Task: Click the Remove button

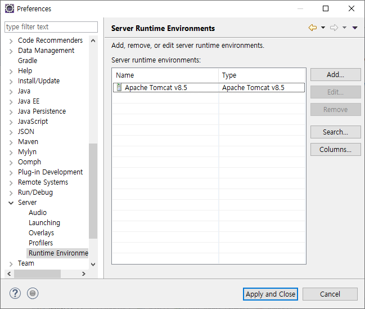Action: 335,110
